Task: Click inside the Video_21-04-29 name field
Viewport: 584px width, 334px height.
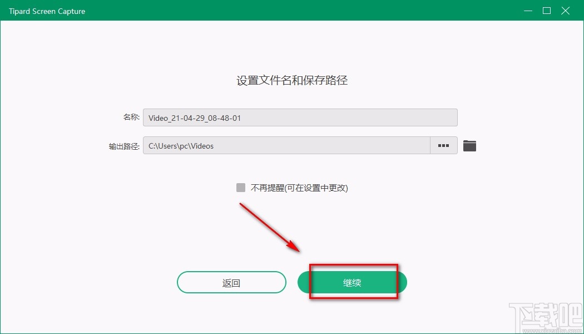Action: click(300, 117)
